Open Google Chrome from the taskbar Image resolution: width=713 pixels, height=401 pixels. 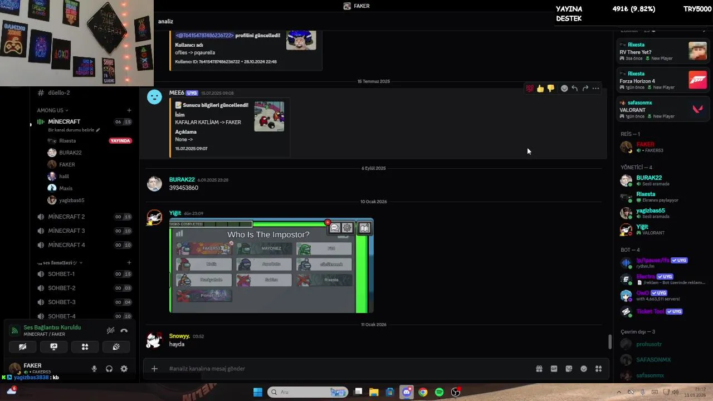click(x=423, y=392)
